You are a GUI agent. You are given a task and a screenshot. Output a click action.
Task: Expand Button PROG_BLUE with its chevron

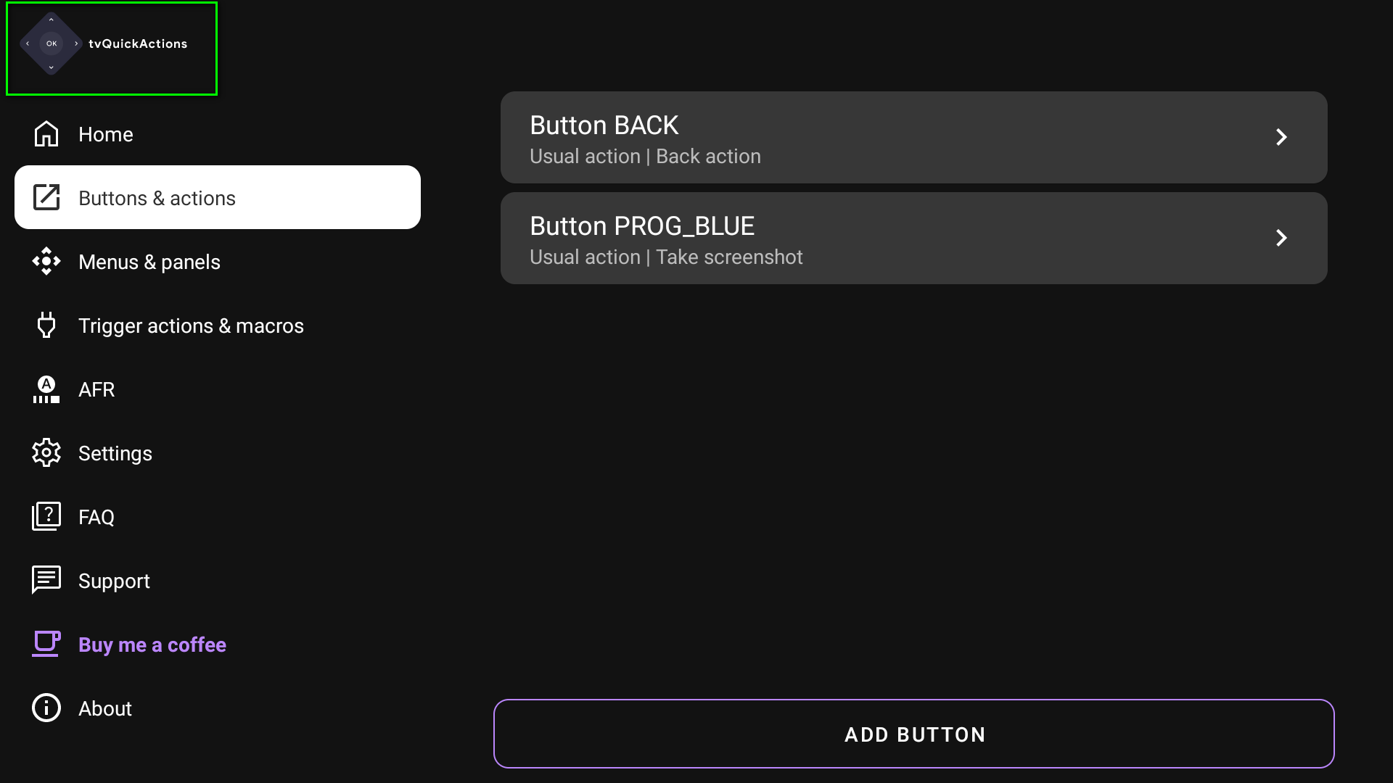pos(1281,238)
